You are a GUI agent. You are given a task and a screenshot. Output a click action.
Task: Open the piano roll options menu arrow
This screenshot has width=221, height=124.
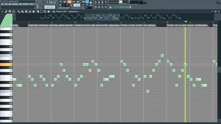coord(2,11)
